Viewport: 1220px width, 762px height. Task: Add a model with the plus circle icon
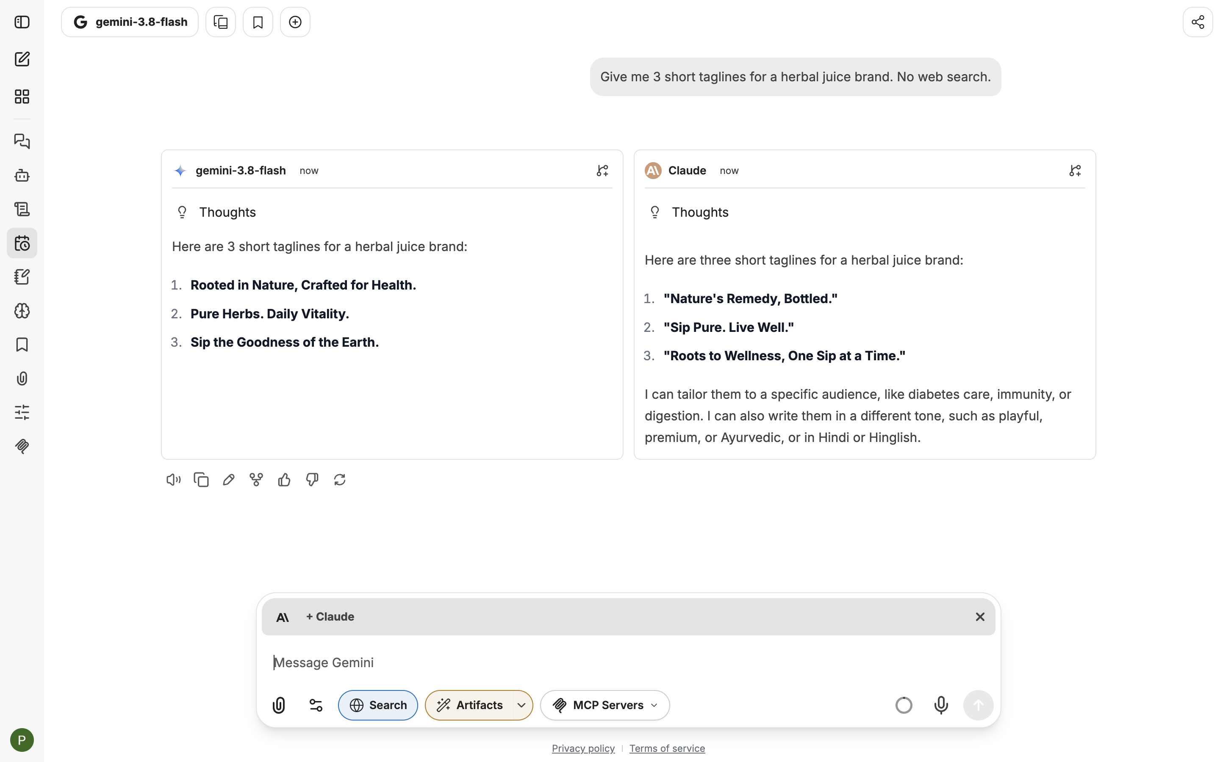[295, 22]
